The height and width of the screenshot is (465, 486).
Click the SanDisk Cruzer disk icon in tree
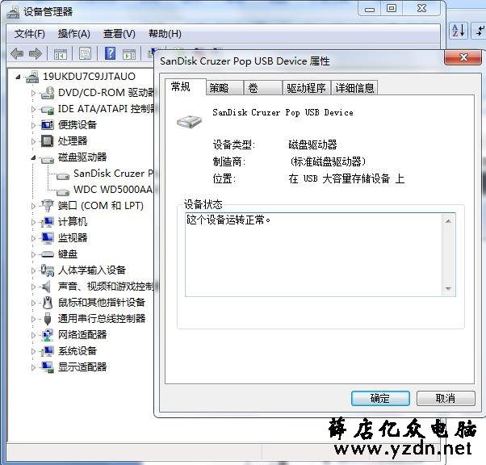click(63, 176)
